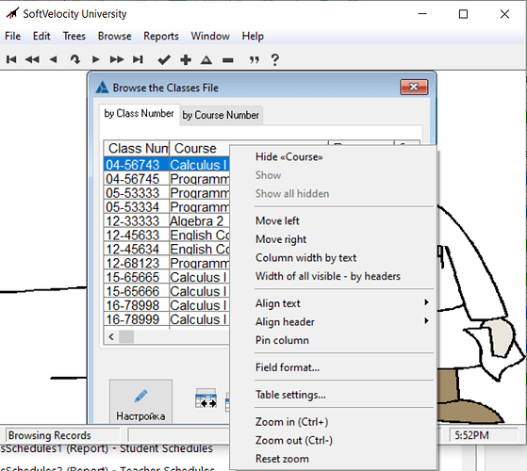527x471 pixels.
Task: Open the Reports menu
Action: click(161, 36)
